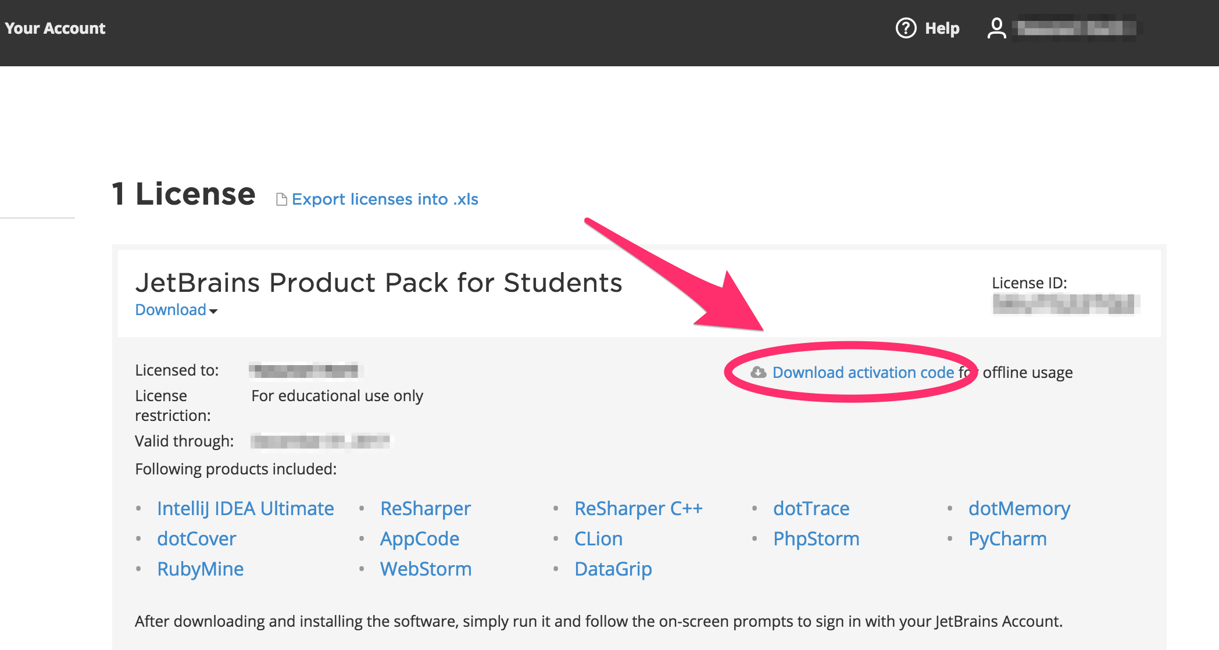The image size is (1219, 650).
Task: Open the dotMemory product link
Action: [1019, 509]
